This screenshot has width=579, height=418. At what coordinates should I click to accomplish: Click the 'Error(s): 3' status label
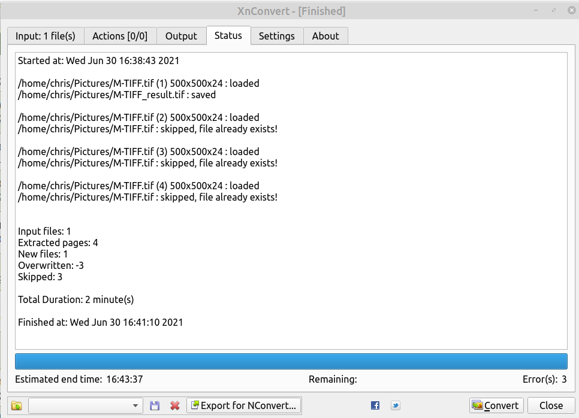tap(544, 379)
